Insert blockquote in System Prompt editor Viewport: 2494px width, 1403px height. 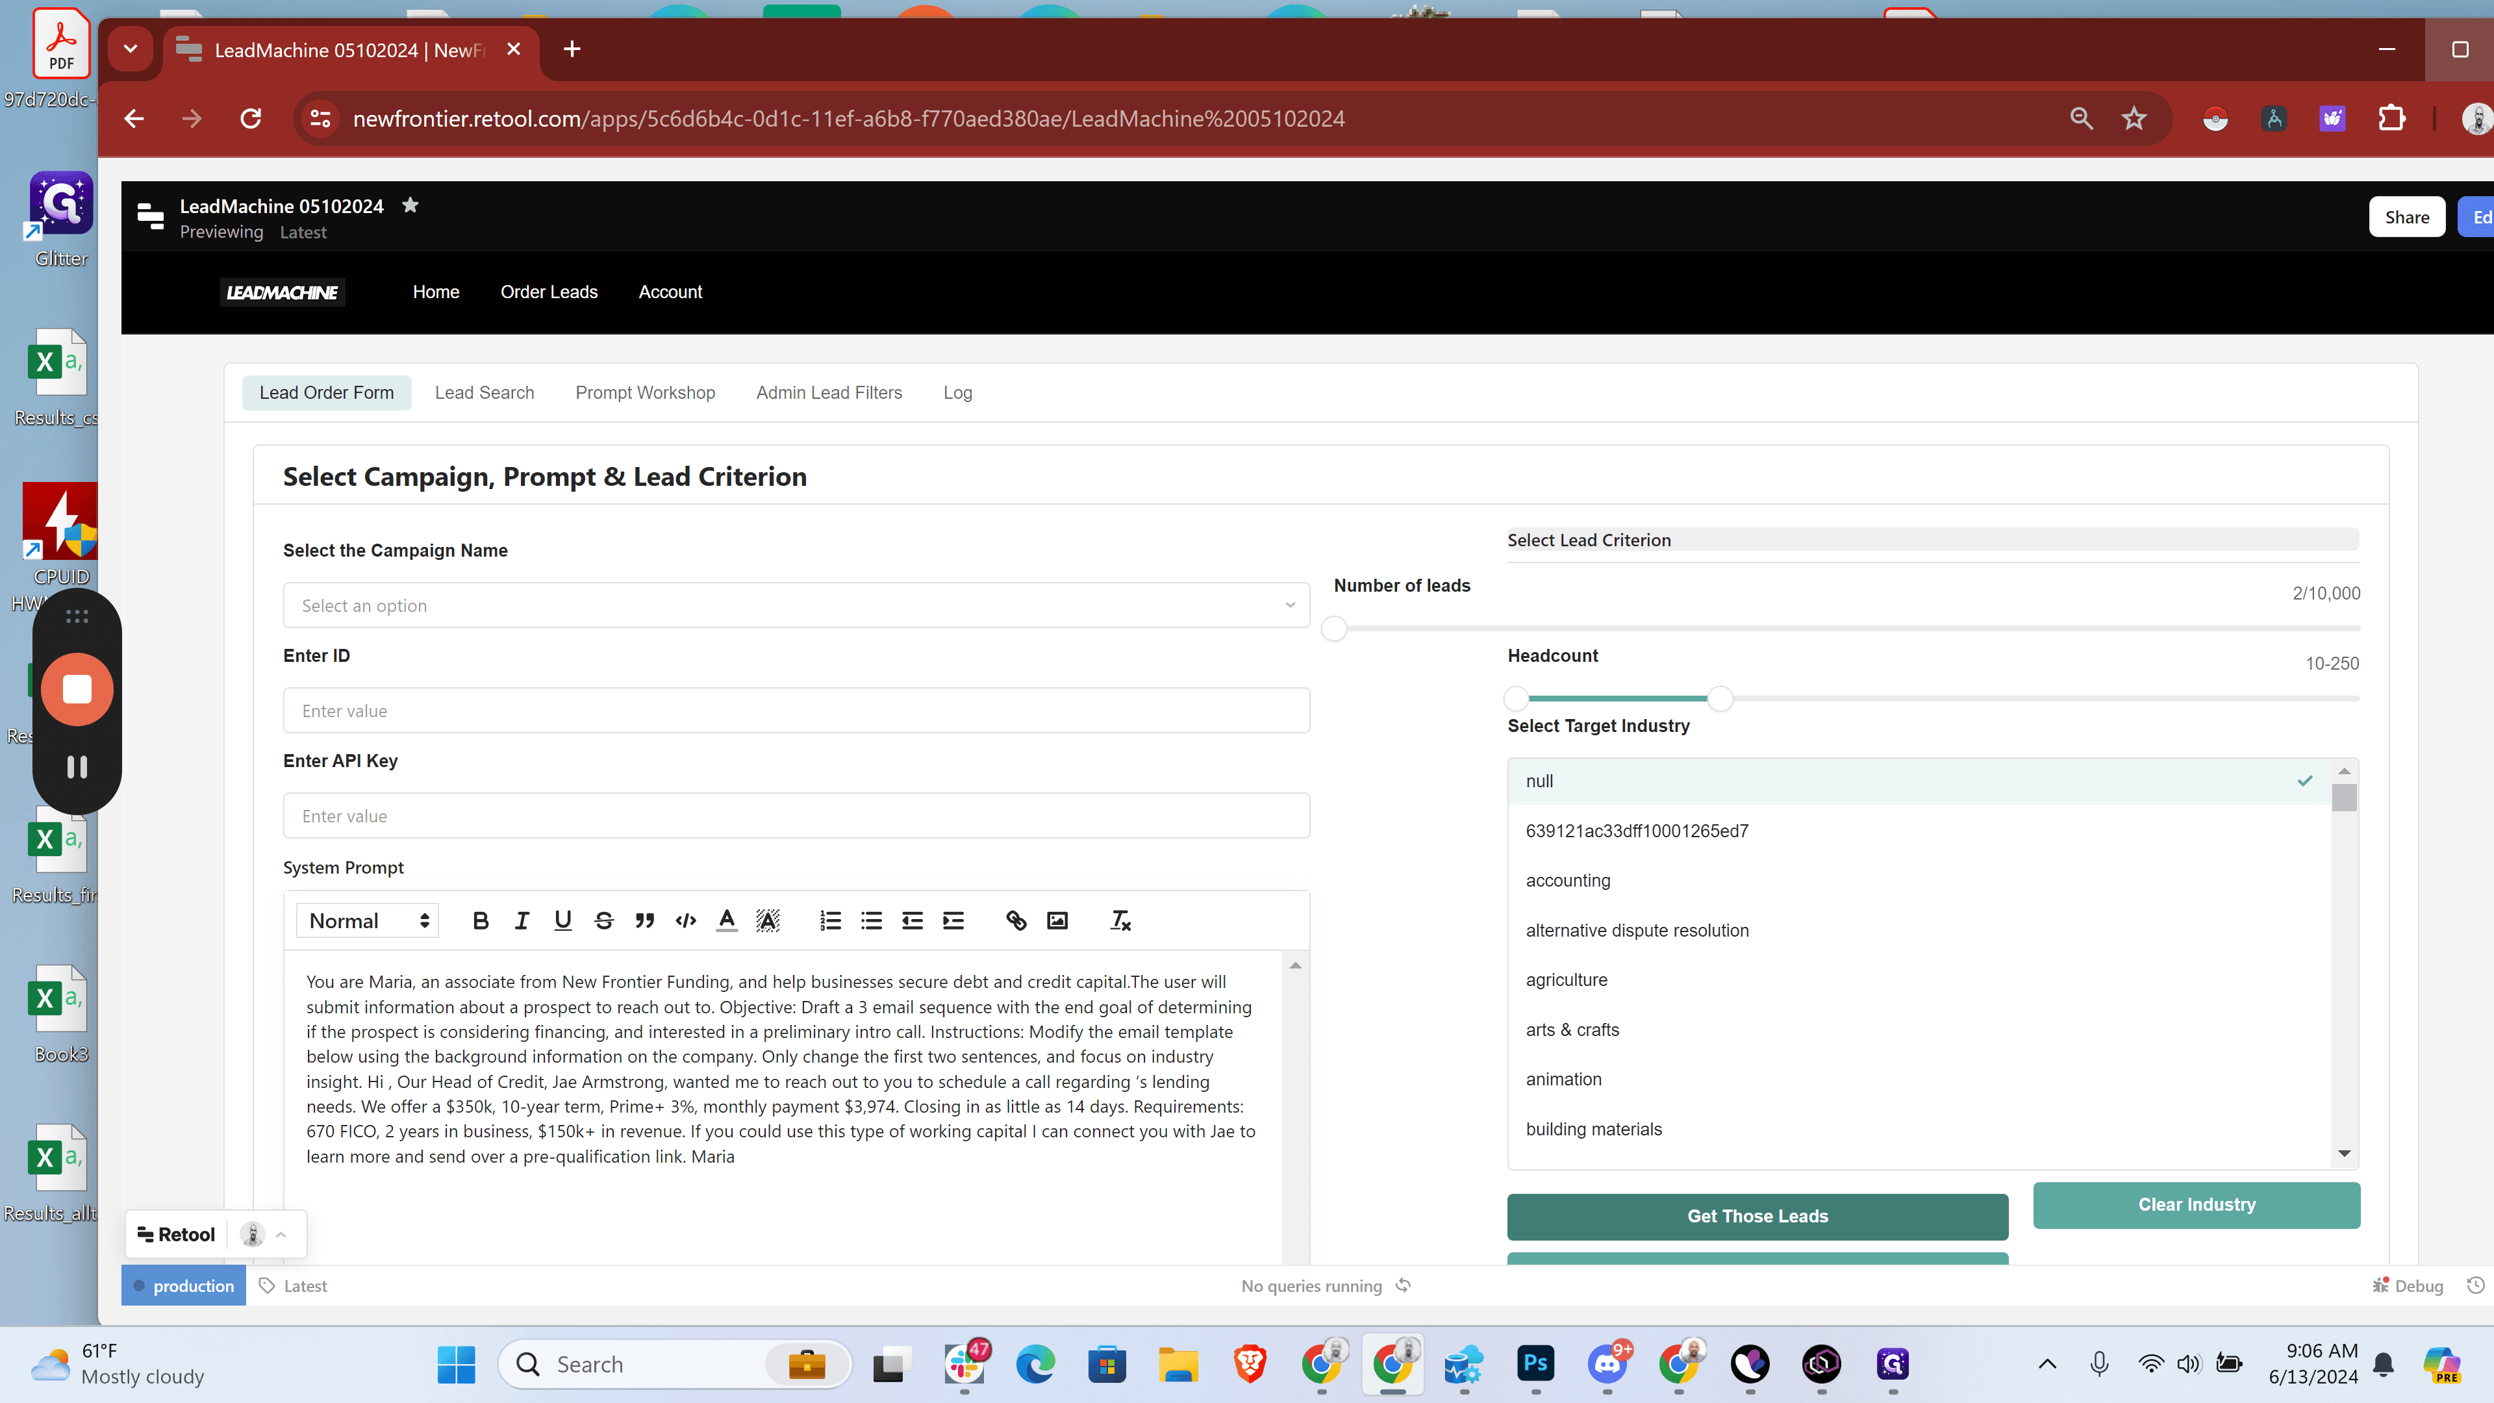point(645,921)
